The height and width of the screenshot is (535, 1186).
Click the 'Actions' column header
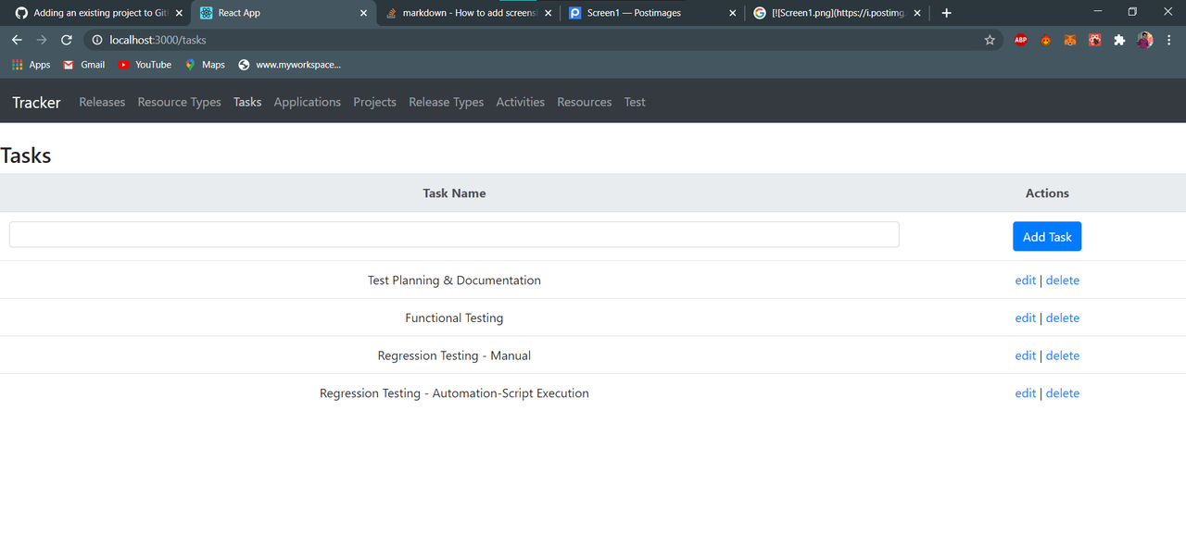coord(1047,193)
